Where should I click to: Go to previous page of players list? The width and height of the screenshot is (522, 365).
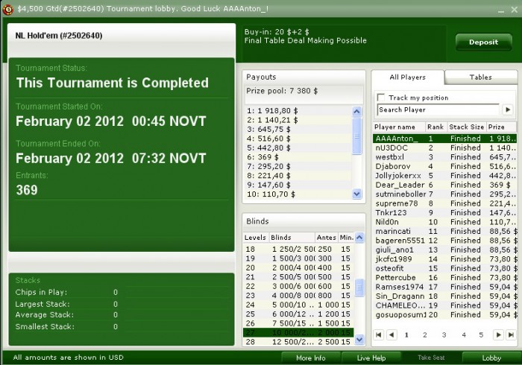[x=391, y=334]
